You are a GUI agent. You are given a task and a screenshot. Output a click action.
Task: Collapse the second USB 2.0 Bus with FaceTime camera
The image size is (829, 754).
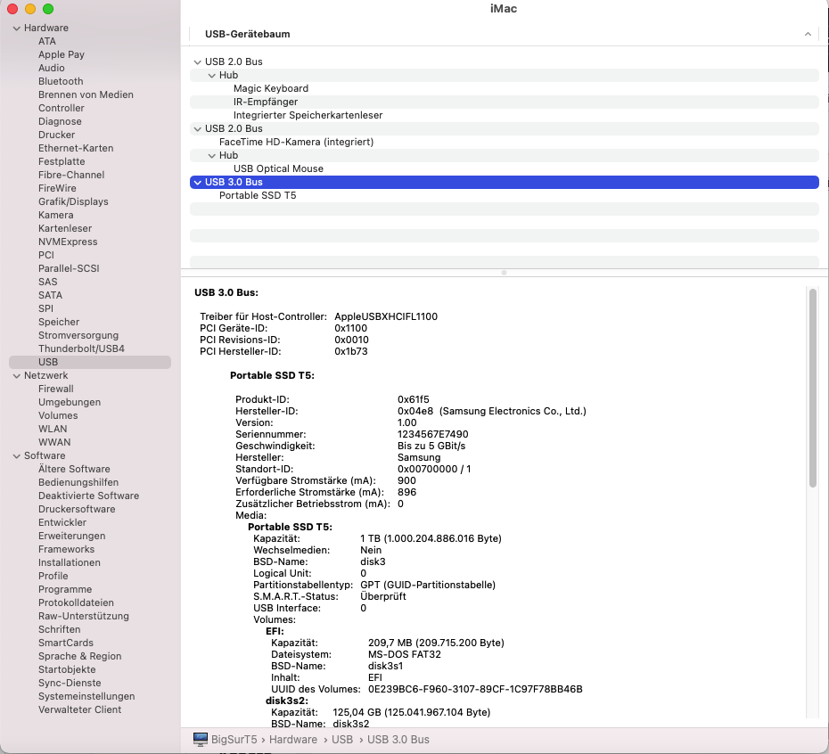pos(197,129)
